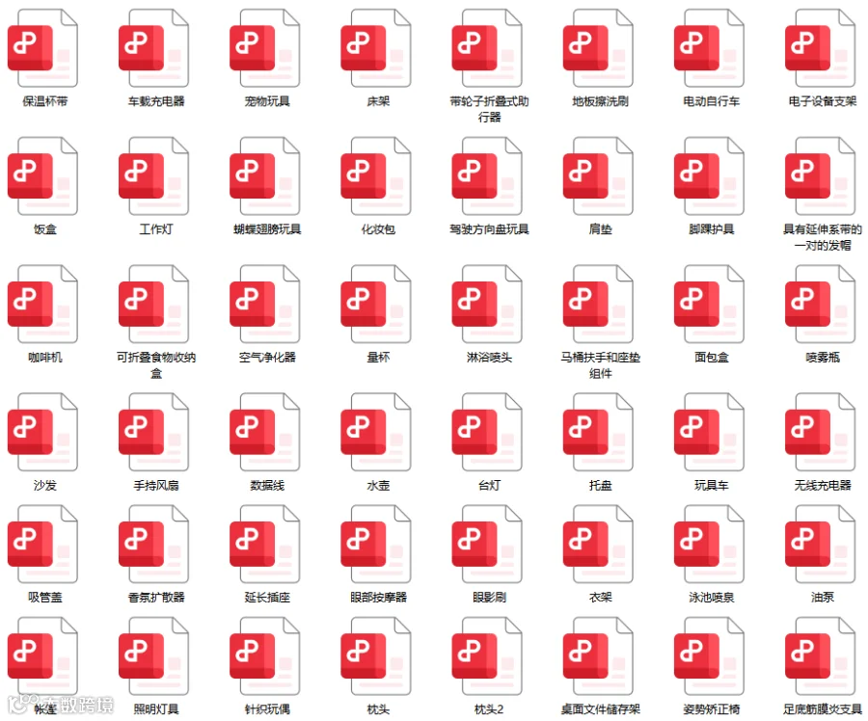Select the 足底筋膜炎支具 name label
The width and height of the screenshot is (868, 721).
click(x=823, y=708)
